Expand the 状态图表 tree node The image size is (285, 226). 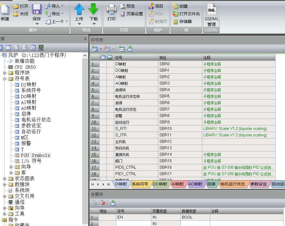[5, 179]
